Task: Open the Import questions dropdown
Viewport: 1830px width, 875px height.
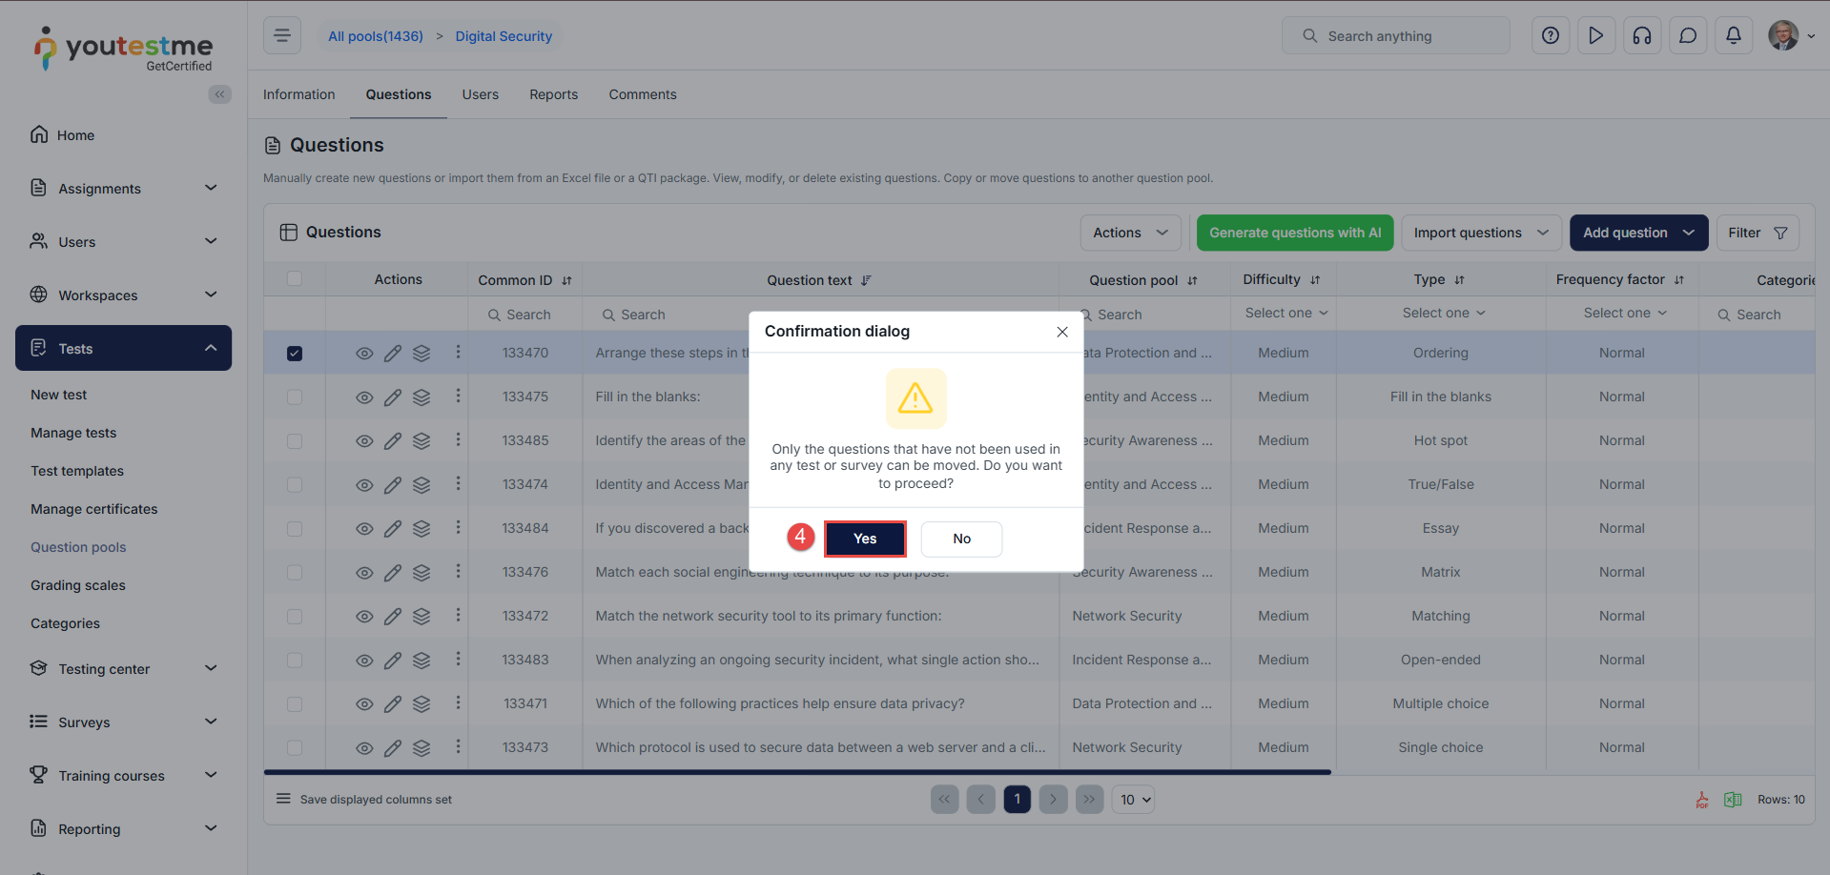Action: pos(1481,233)
